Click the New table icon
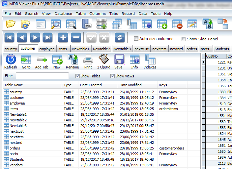This screenshot has width=232, height=169. coord(57,62)
